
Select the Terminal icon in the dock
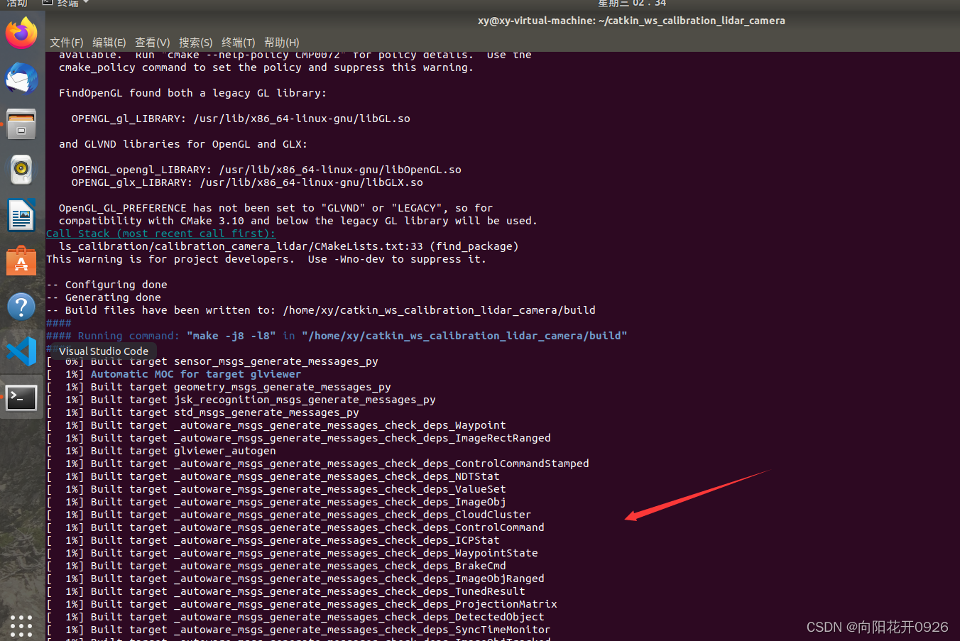[x=21, y=398]
